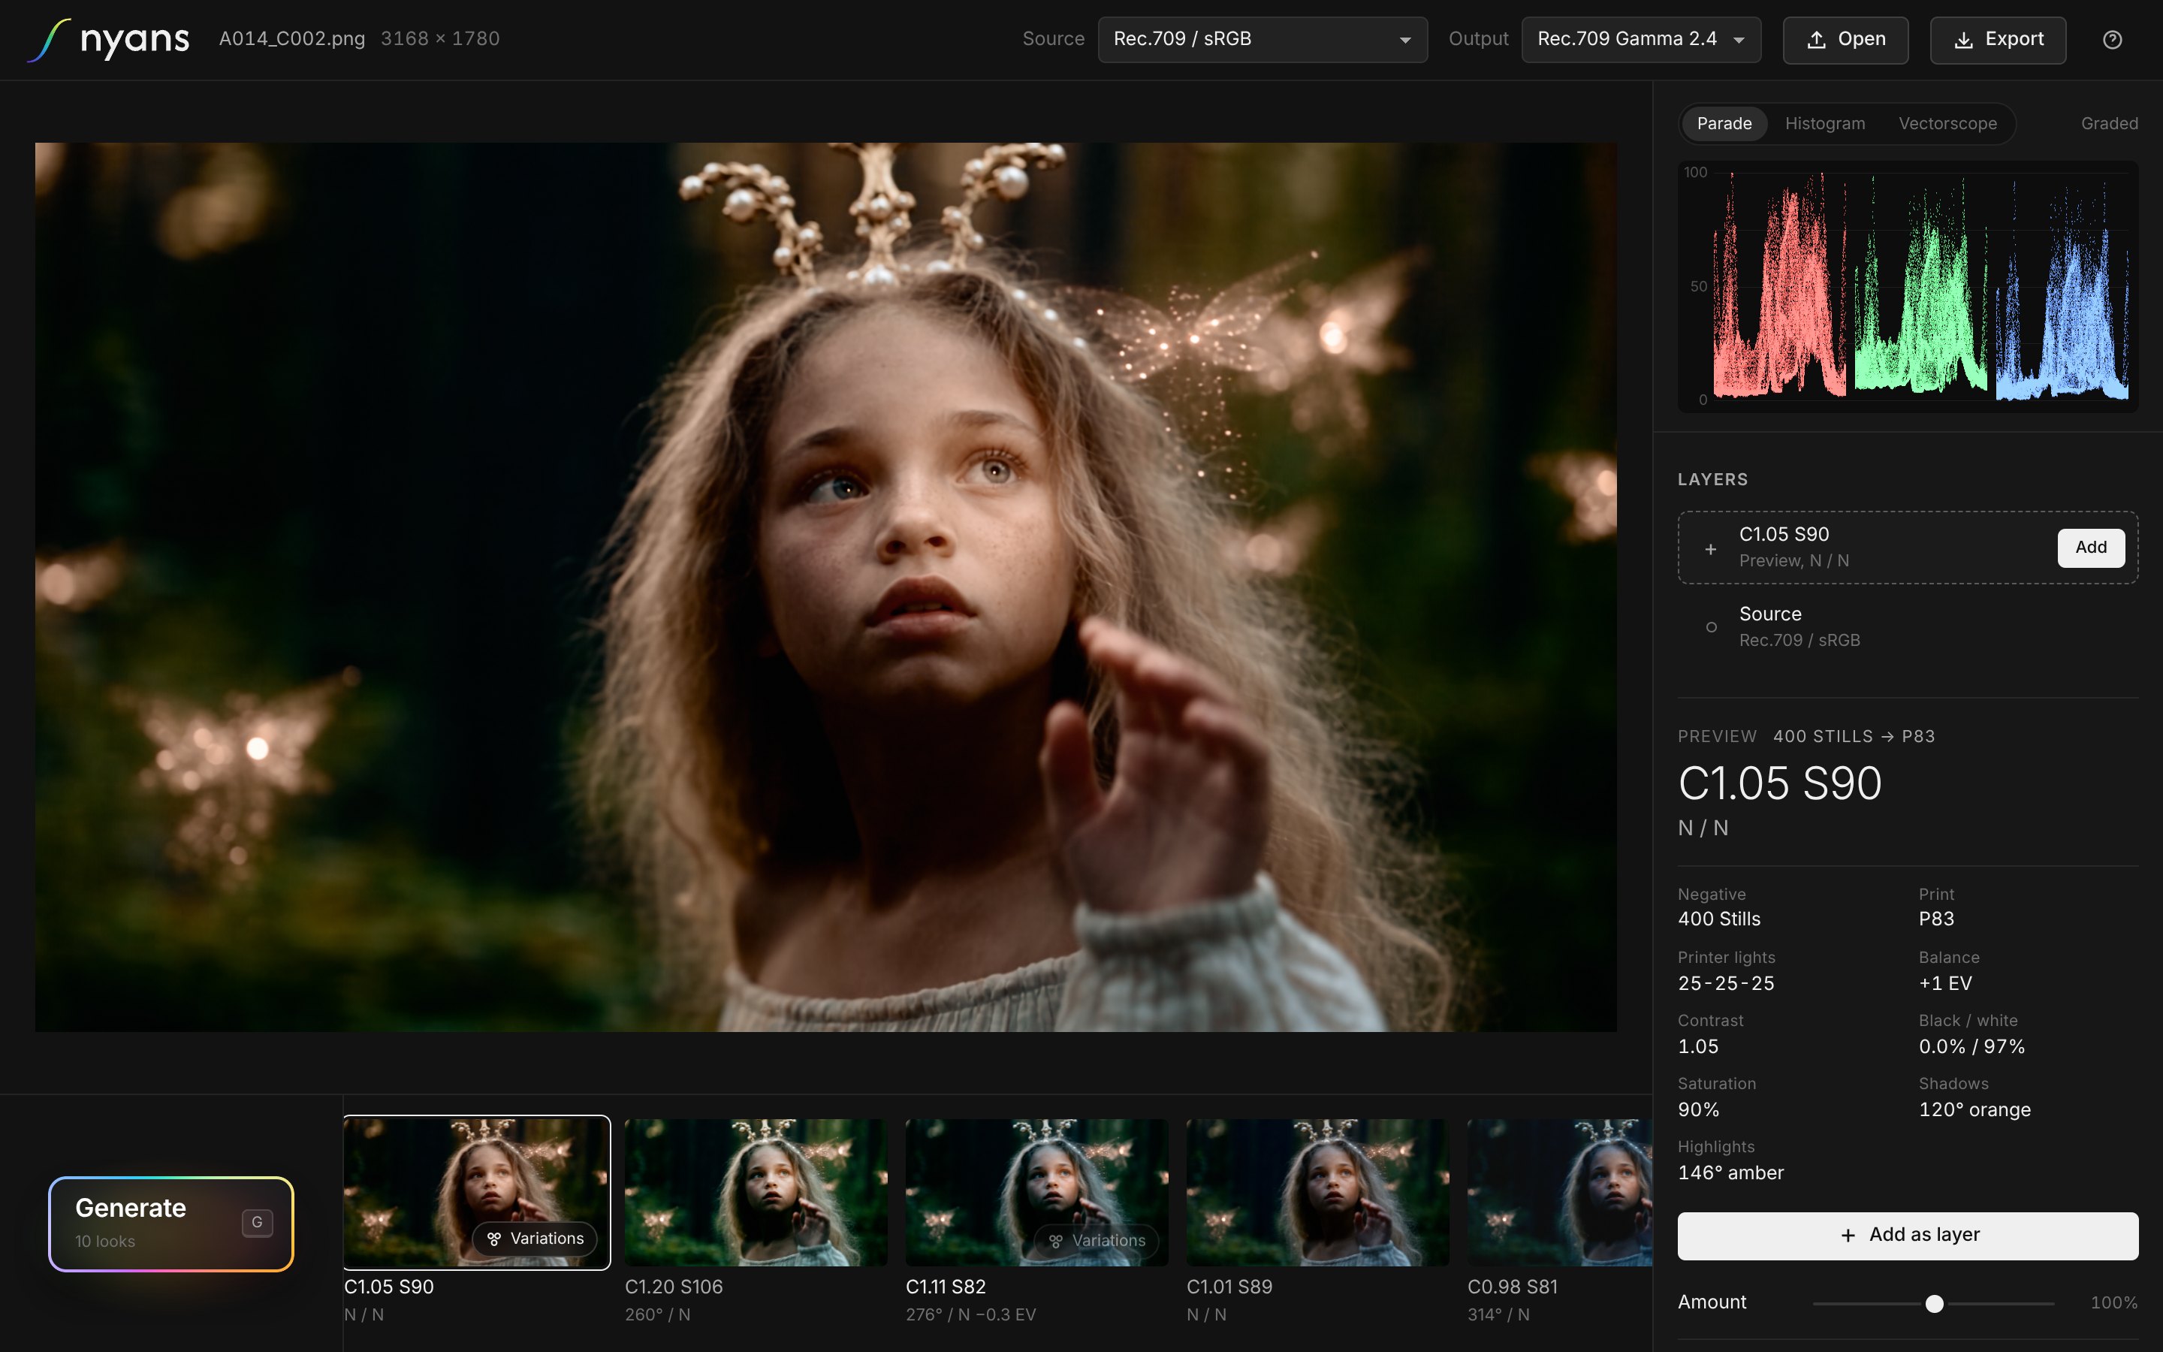Click the Open button
This screenshot has height=1352, width=2163.
point(1845,39)
